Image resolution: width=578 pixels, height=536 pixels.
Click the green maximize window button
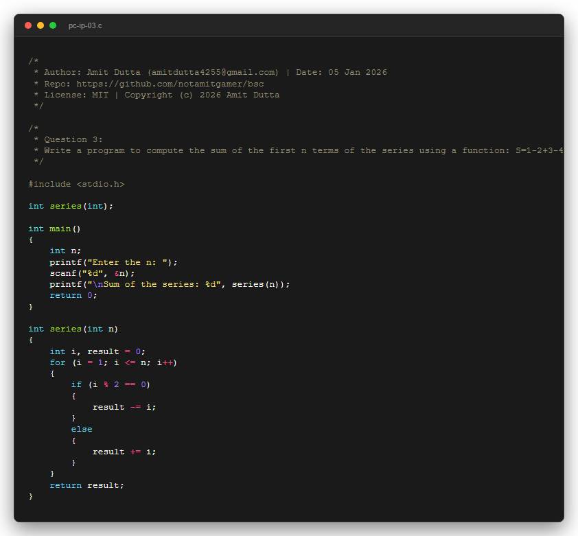tap(53, 25)
